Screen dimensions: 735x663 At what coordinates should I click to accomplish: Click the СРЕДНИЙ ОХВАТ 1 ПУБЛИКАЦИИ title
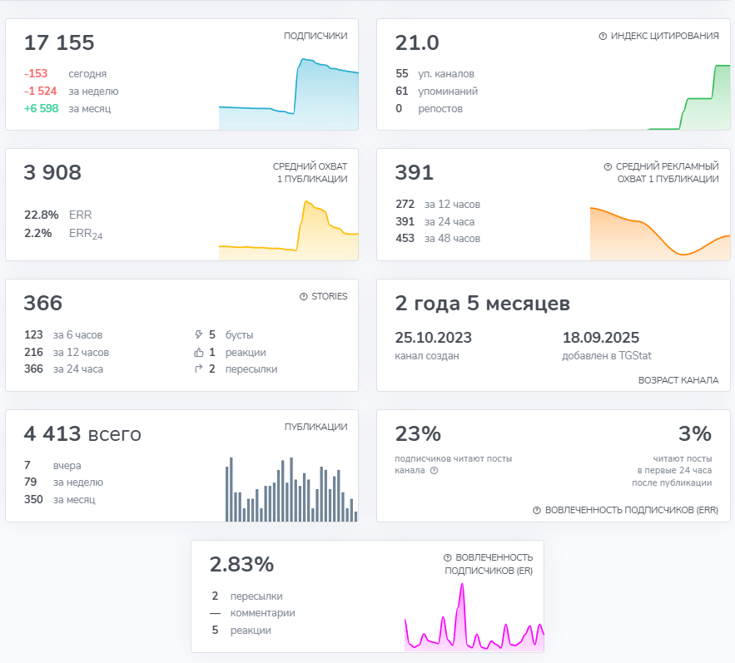[x=310, y=172]
